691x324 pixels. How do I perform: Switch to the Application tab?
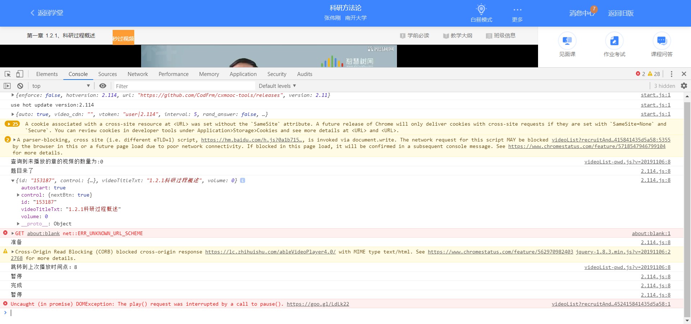pos(243,74)
